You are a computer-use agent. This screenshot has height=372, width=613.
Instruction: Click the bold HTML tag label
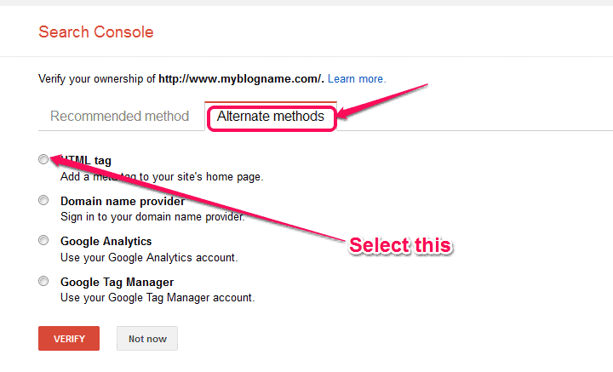tap(89, 161)
